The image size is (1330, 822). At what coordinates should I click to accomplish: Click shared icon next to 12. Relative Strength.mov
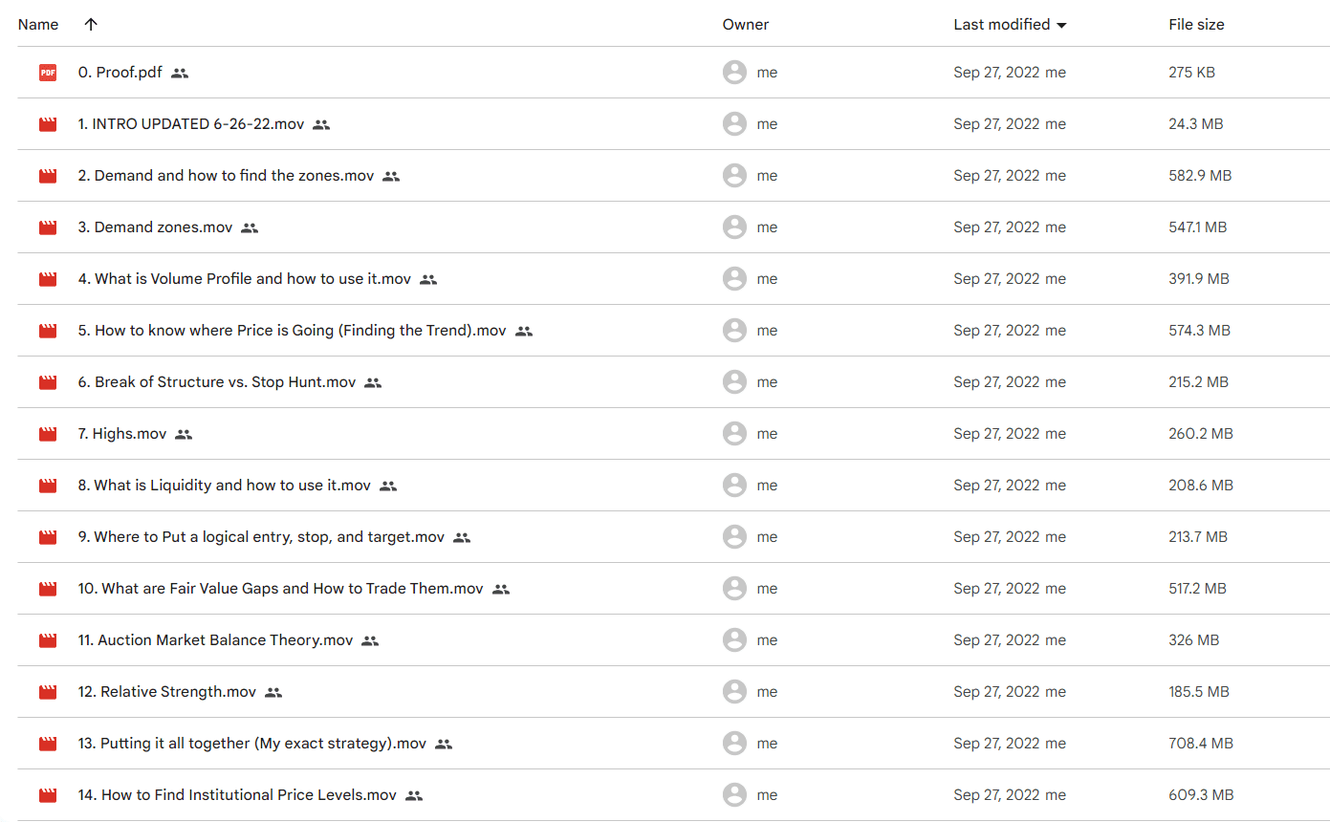(273, 692)
